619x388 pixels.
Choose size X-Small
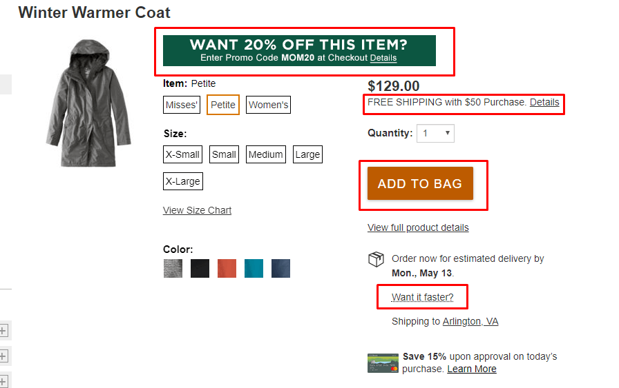tap(182, 154)
